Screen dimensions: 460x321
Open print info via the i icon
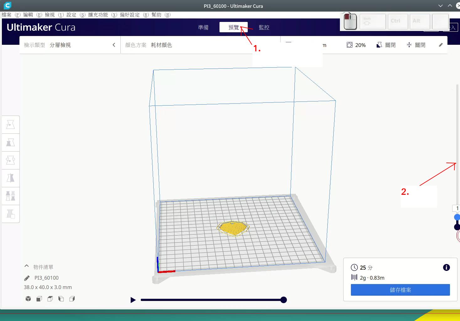click(x=447, y=267)
